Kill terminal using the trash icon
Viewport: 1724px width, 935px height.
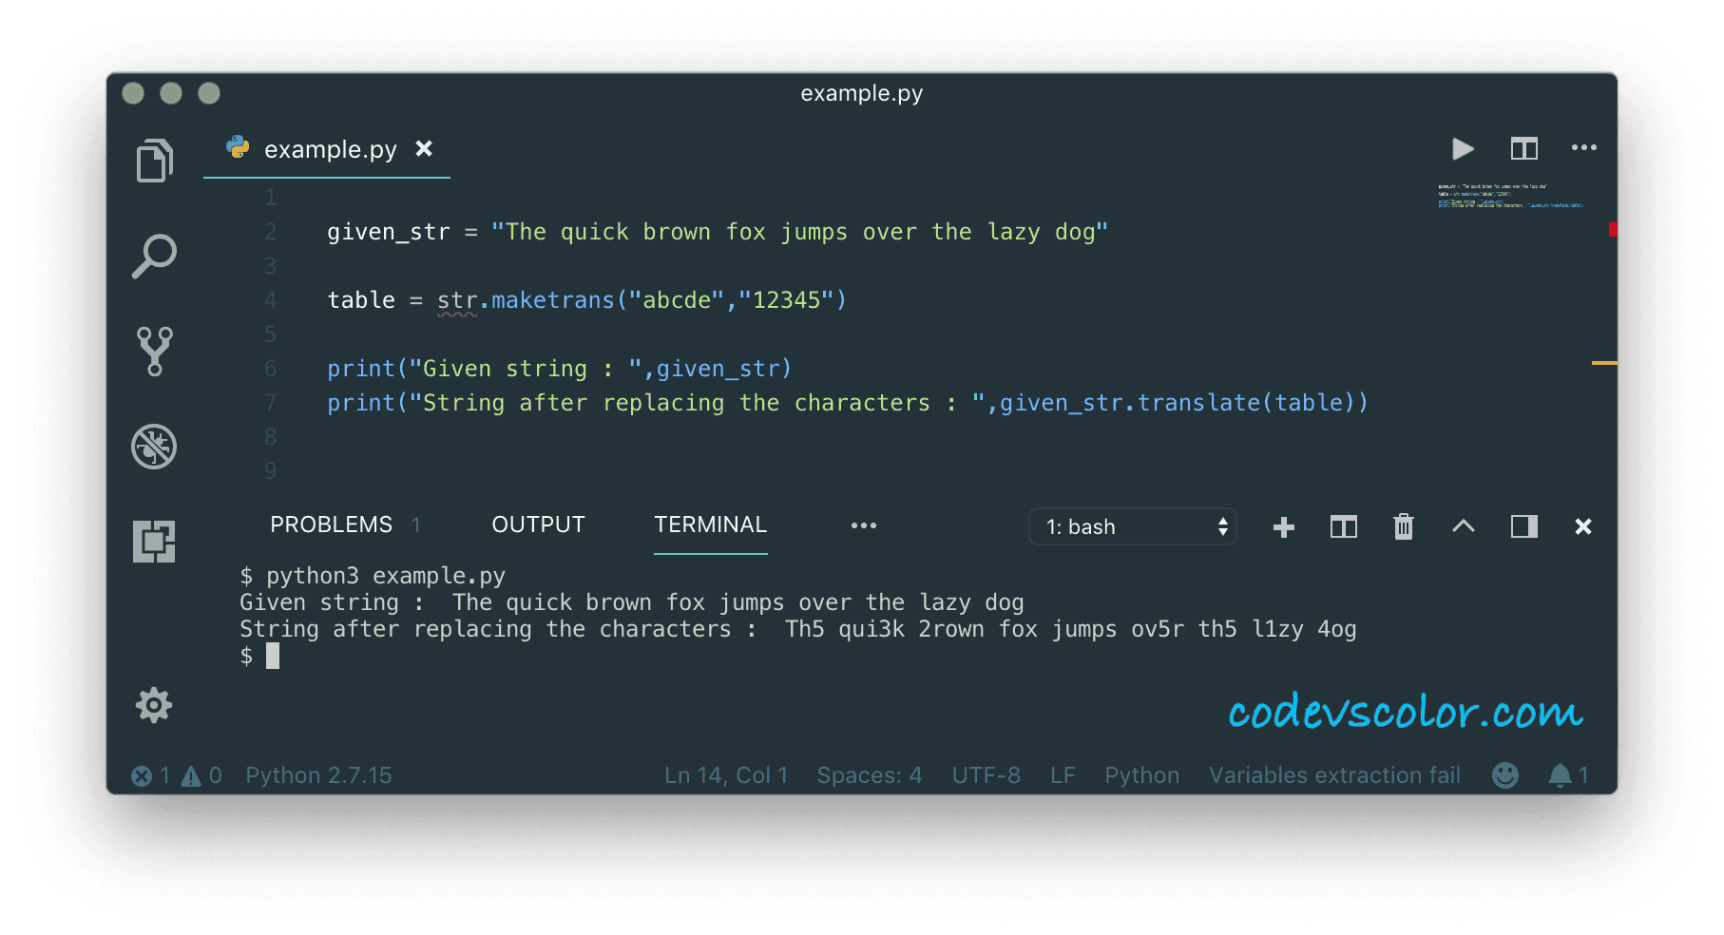pyautogui.click(x=1404, y=526)
